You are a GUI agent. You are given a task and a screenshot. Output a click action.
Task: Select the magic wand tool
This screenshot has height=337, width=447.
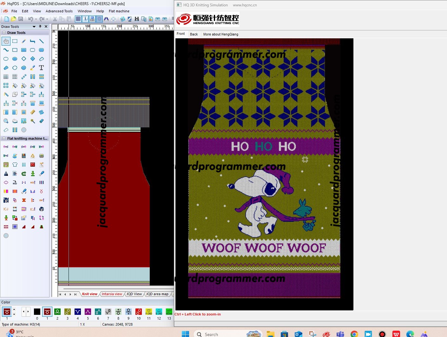click(32, 121)
